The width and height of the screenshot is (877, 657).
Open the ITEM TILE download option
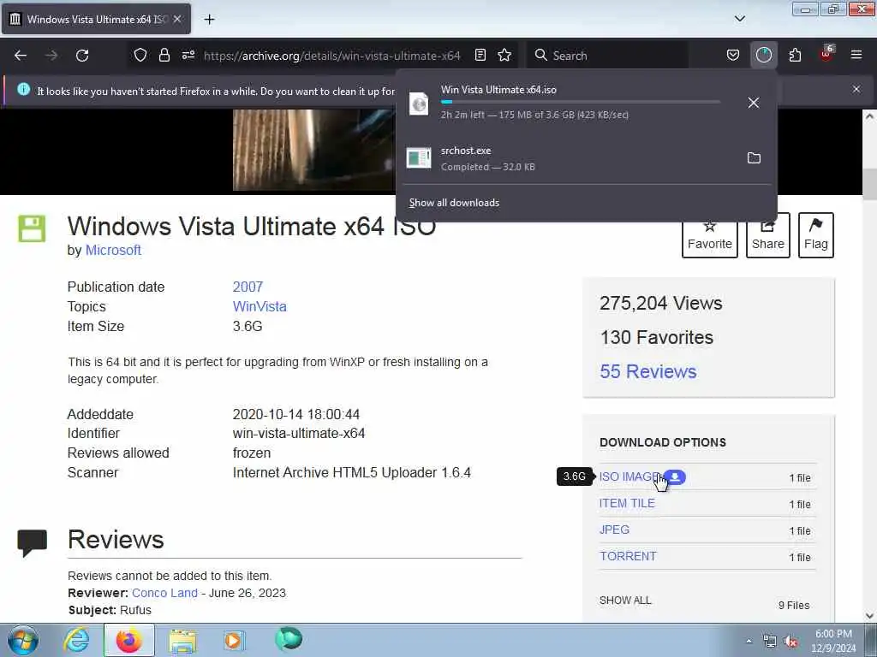click(627, 503)
